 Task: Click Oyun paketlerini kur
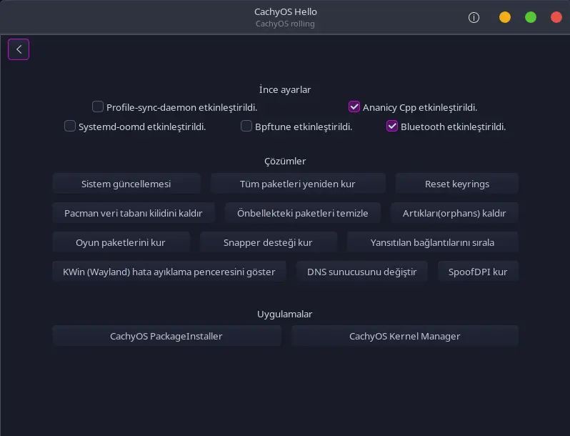[121, 242]
